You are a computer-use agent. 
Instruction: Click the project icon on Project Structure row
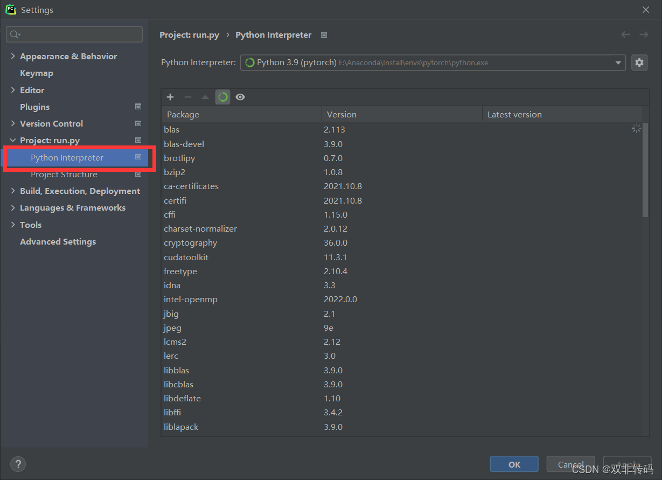[x=138, y=174]
